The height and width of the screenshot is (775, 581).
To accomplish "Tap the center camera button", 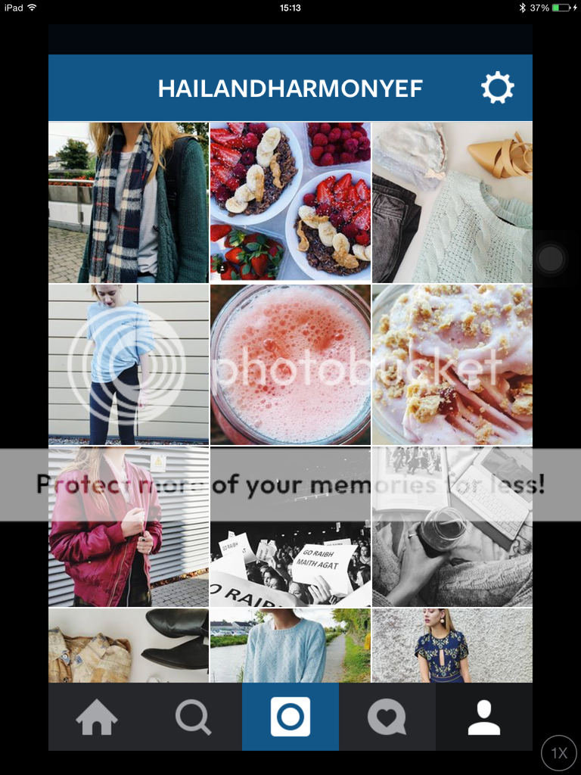I will tap(290, 717).
